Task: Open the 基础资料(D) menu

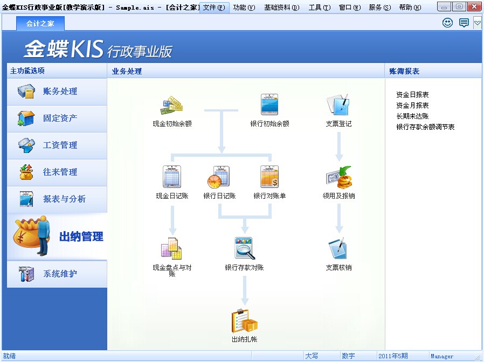Action: tap(281, 8)
